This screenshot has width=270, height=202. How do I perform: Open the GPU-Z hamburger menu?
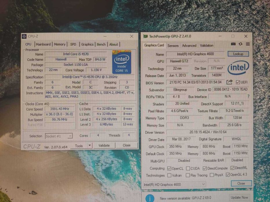pos(248,44)
